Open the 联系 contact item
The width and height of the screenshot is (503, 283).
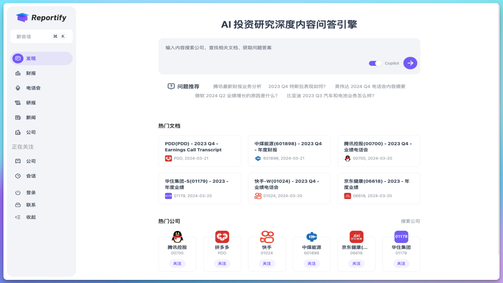click(31, 205)
